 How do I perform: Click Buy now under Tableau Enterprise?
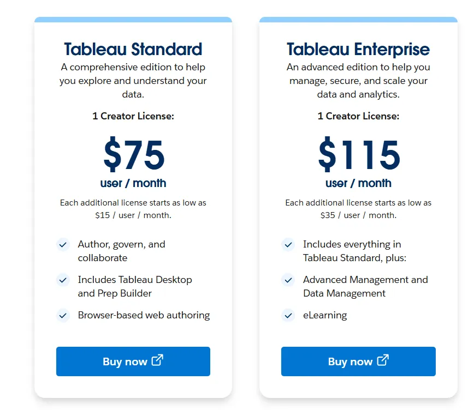tap(358, 361)
